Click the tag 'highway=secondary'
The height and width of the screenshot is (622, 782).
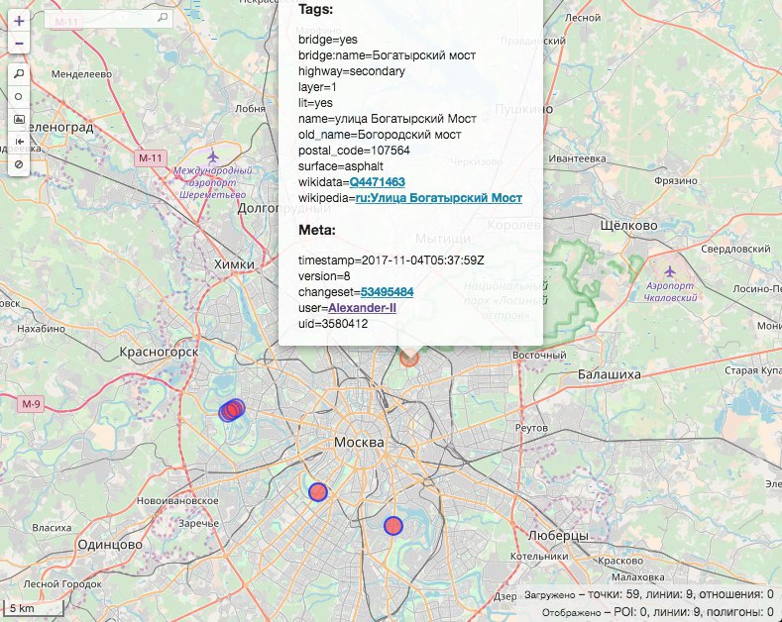tap(352, 71)
